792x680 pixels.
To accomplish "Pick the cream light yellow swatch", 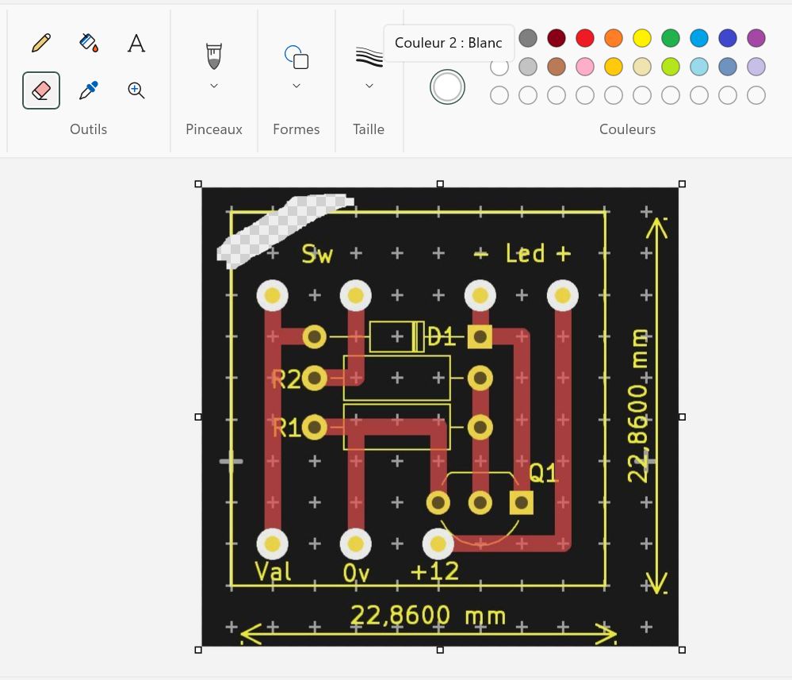I will [642, 67].
